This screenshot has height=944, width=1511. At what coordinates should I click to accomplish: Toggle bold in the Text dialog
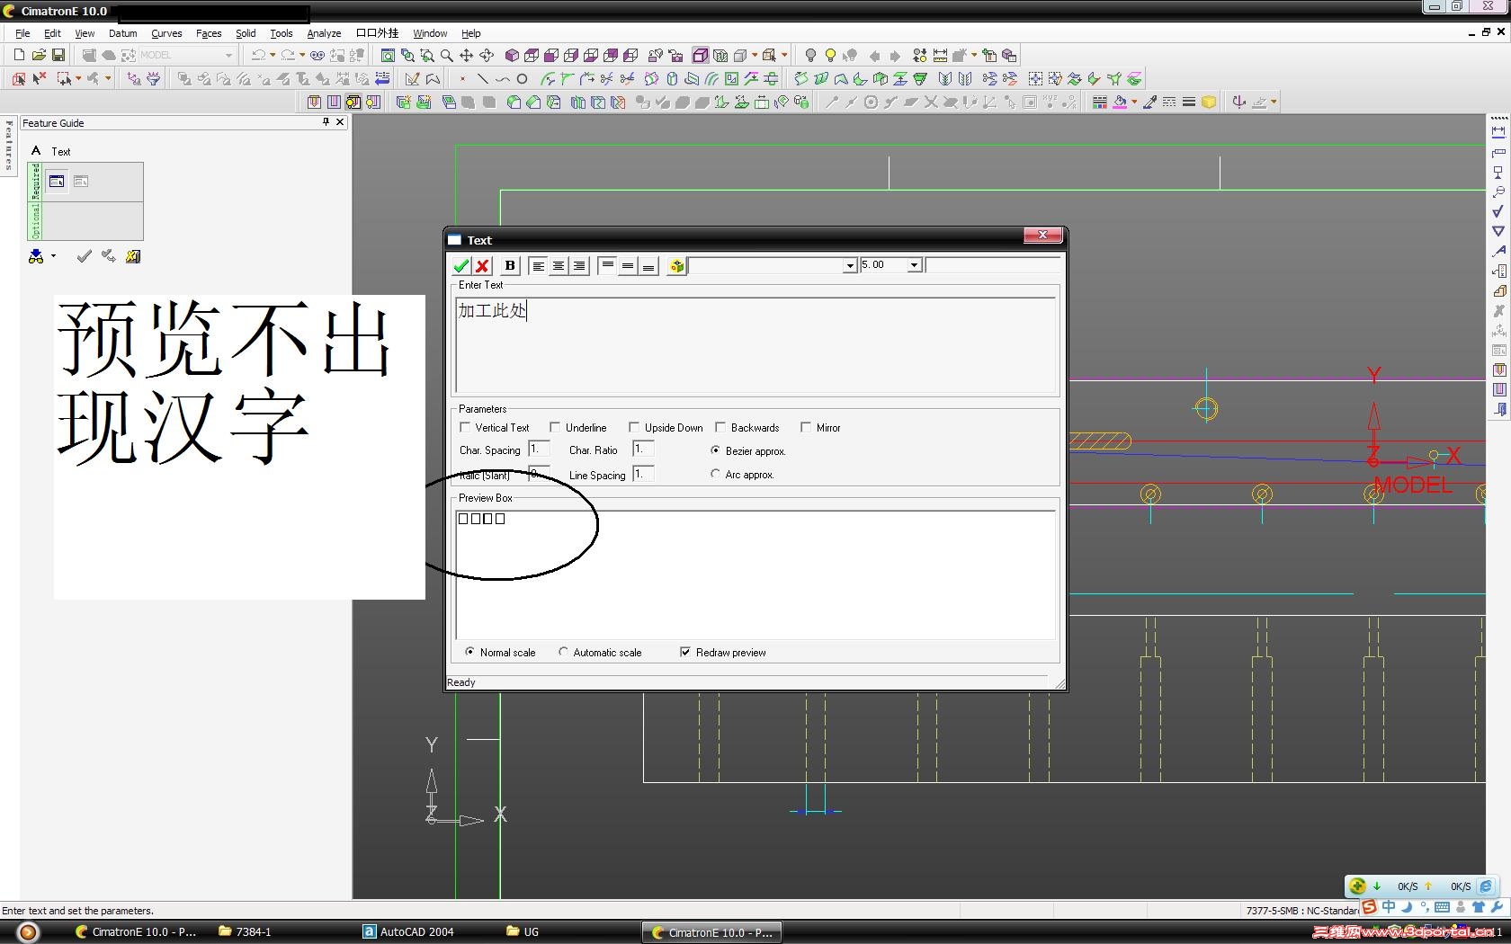510,265
